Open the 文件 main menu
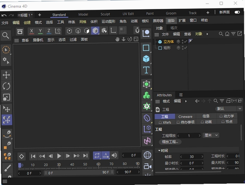Image resolution: width=245 pixels, height=185 pixels. tap(5, 23)
